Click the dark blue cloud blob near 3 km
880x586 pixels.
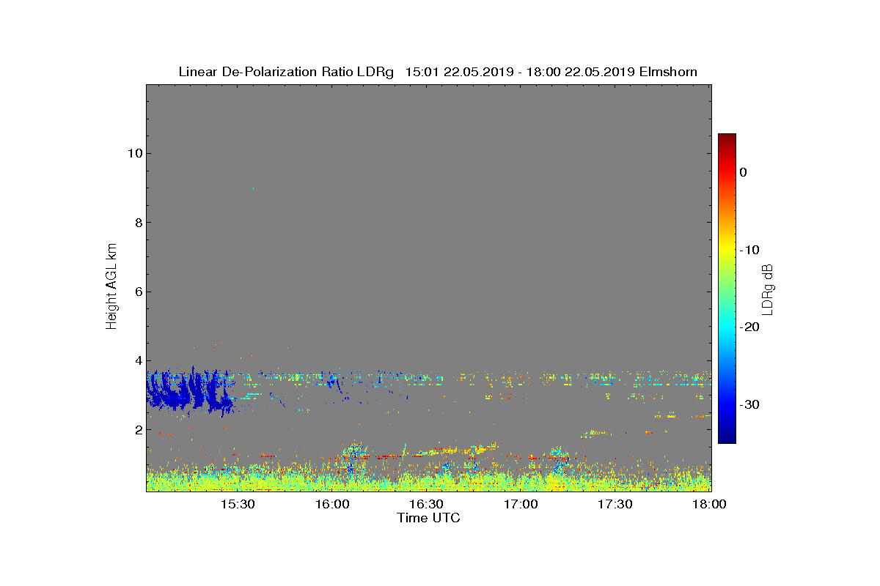(189, 392)
